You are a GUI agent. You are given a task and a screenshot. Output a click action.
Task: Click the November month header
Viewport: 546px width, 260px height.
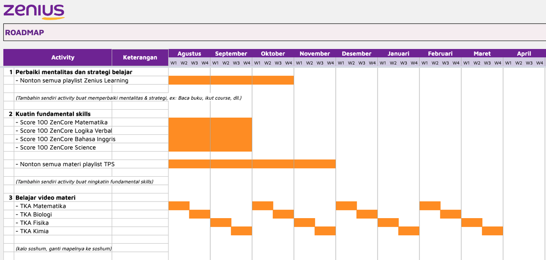(315, 54)
